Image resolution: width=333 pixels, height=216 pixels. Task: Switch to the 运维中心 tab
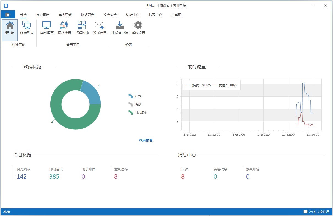coord(133,15)
